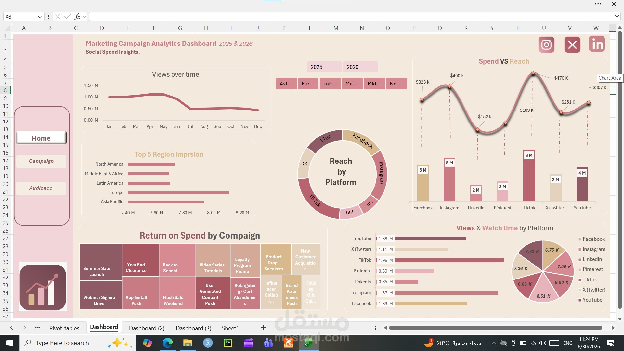Launch Microsoft Edge from the taskbar
This screenshot has height=351, width=624.
tap(168, 343)
